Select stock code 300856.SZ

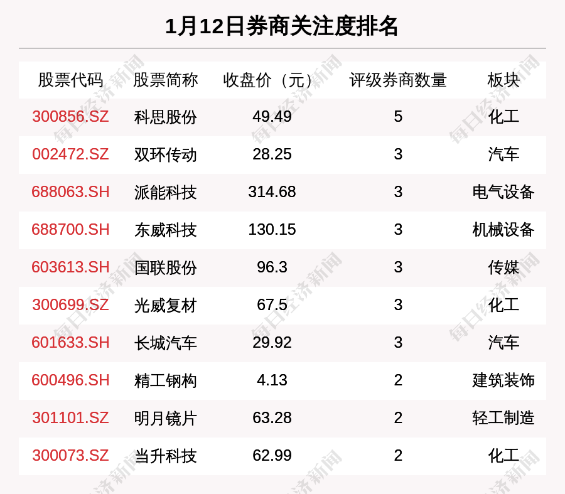point(70,116)
